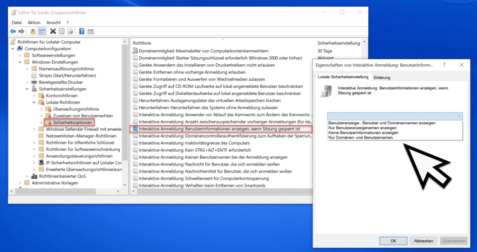This screenshot has height=252, width=477.
Task: Open the combo box in the properties dialog
Action: pos(395,116)
